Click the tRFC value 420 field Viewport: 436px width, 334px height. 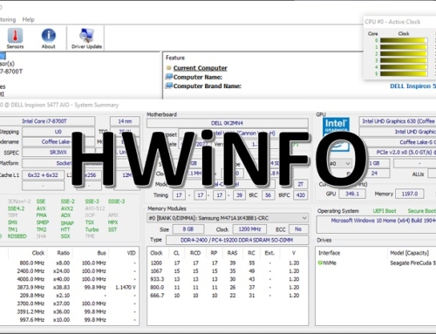(x=301, y=195)
